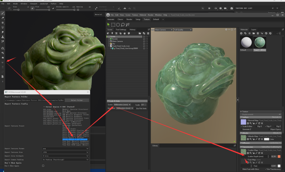The width and height of the screenshot is (285, 172).
Task: Select the Eraser tool in Substance Painter
Action: pyautogui.click(x=3, y=18)
